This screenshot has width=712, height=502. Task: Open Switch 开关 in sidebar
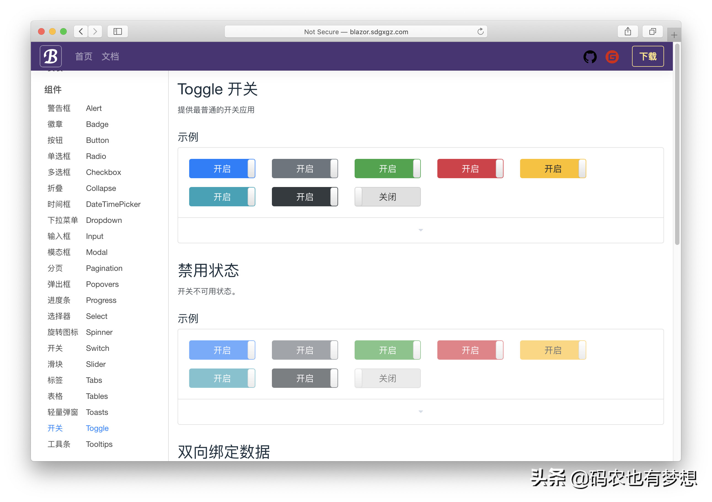[78, 348]
